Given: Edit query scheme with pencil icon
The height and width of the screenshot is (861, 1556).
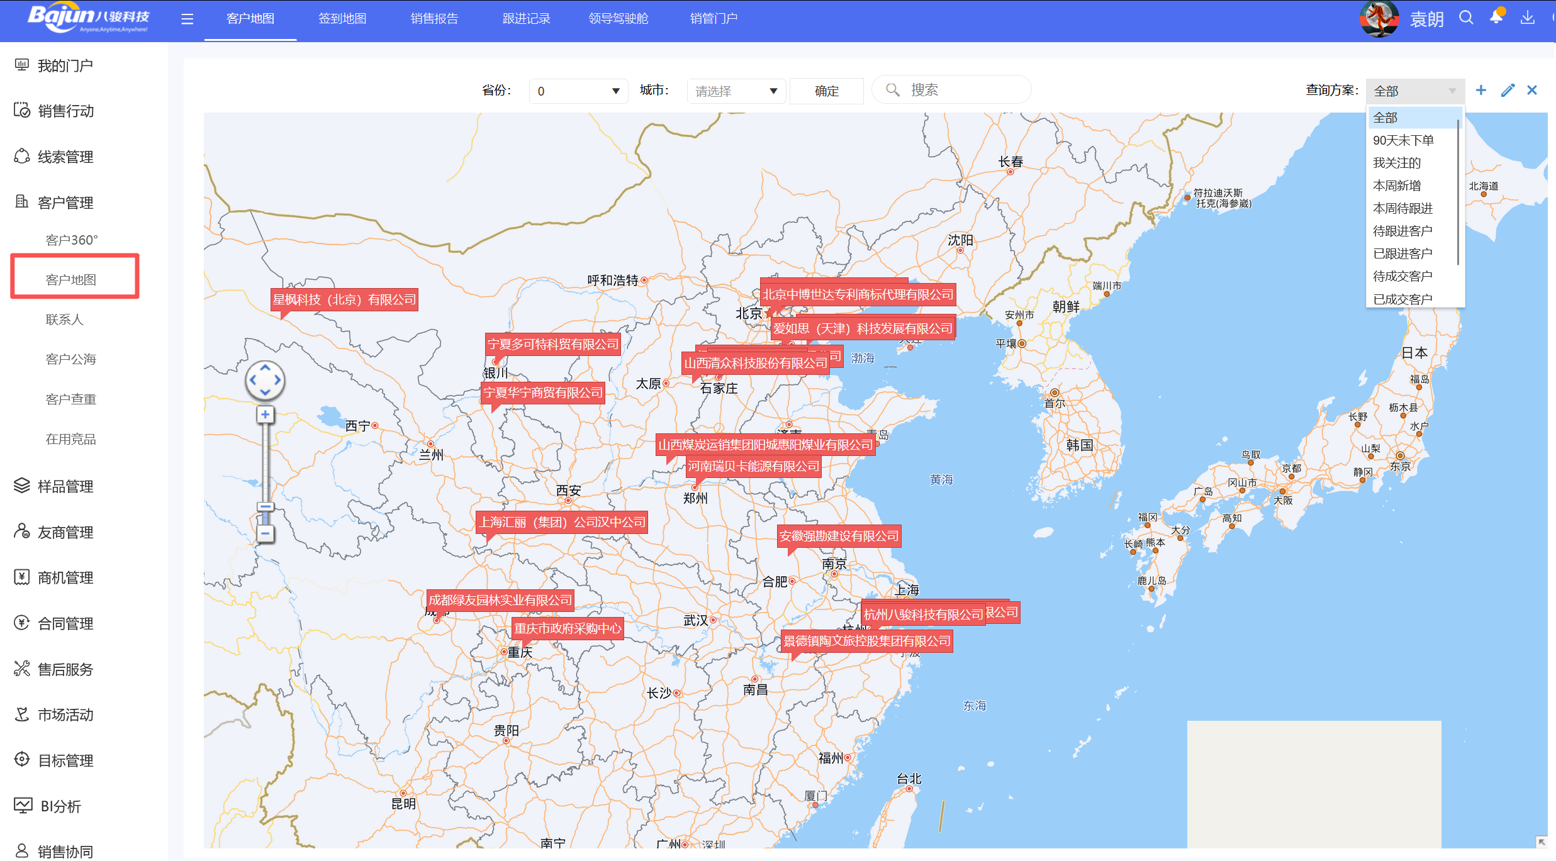Looking at the screenshot, I should [1507, 91].
